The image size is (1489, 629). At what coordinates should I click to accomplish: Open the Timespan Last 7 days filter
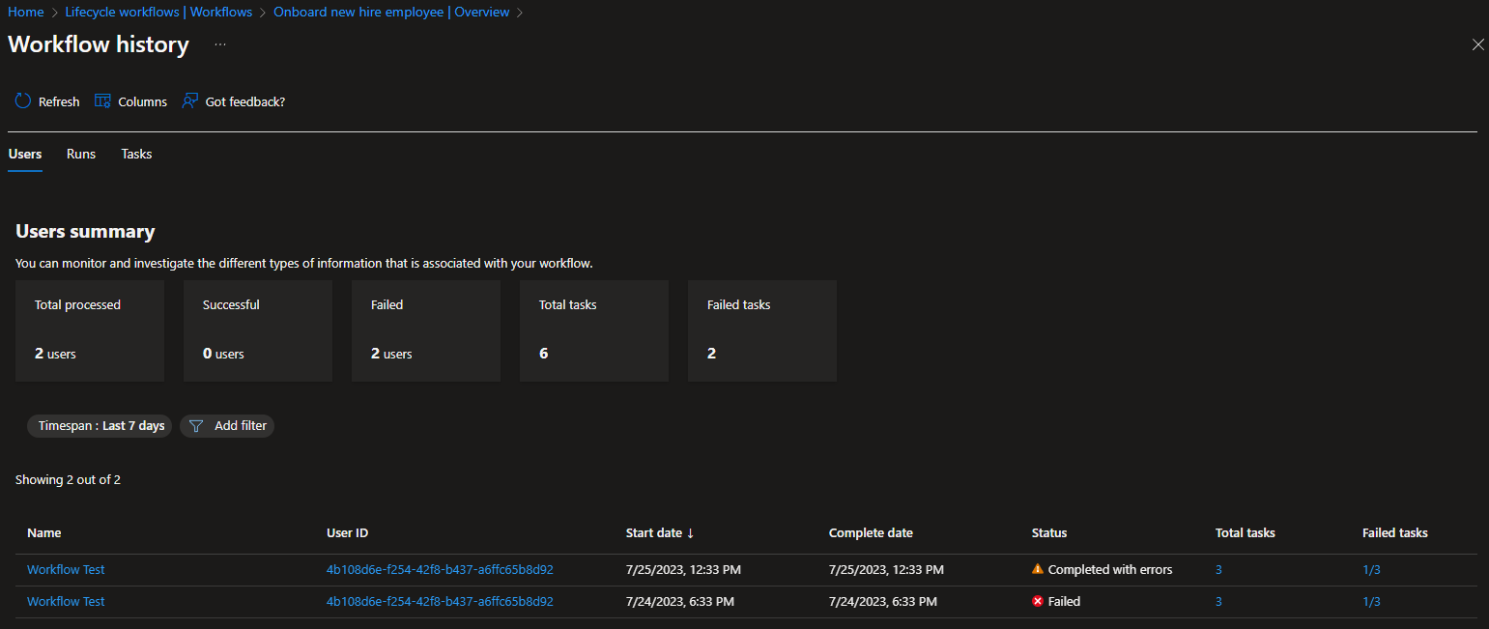(x=100, y=426)
